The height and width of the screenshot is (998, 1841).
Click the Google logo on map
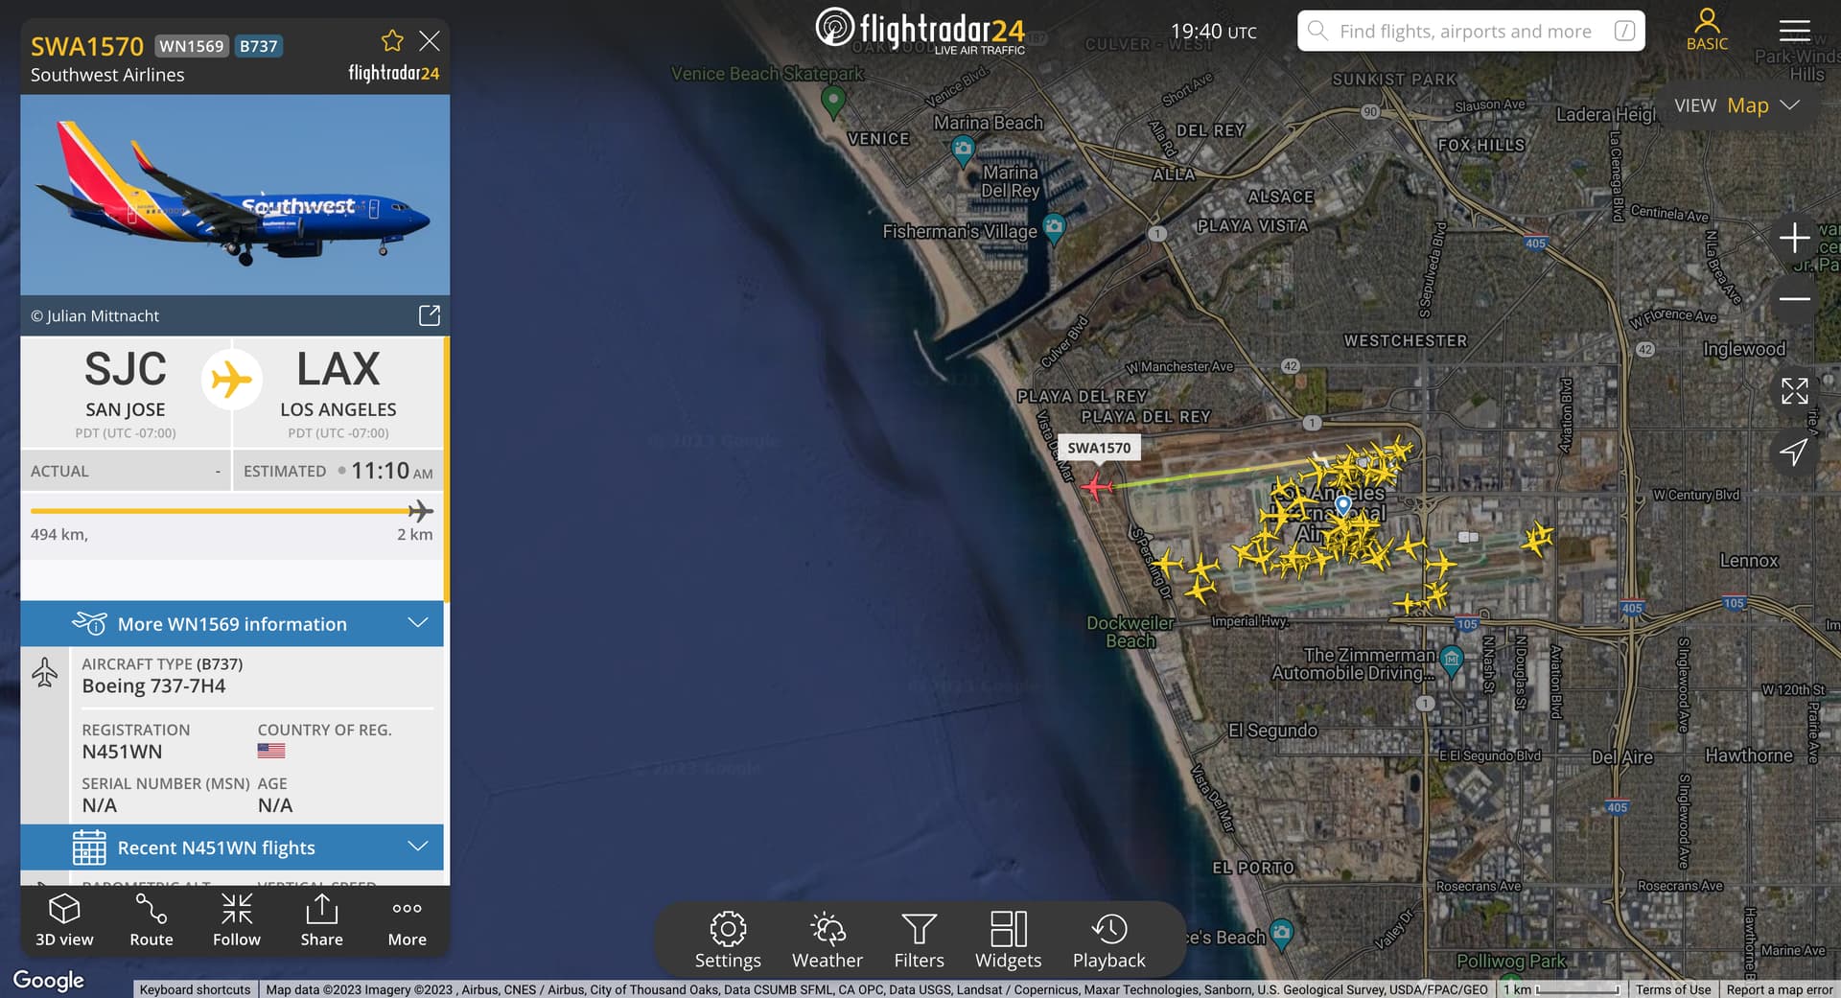49,980
